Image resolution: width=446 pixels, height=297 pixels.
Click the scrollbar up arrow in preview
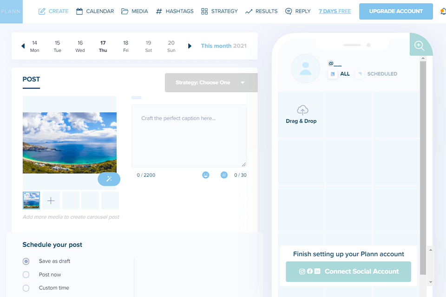pyautogui.click(x=423, y=58)
